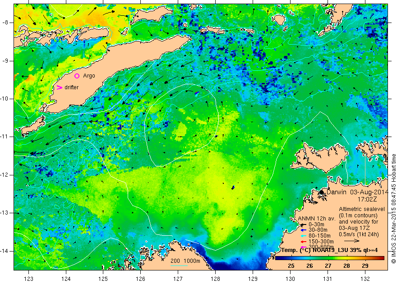Screen dimensions: 397x284
Task: Click the longitude label 128
Action: [216, 279]
